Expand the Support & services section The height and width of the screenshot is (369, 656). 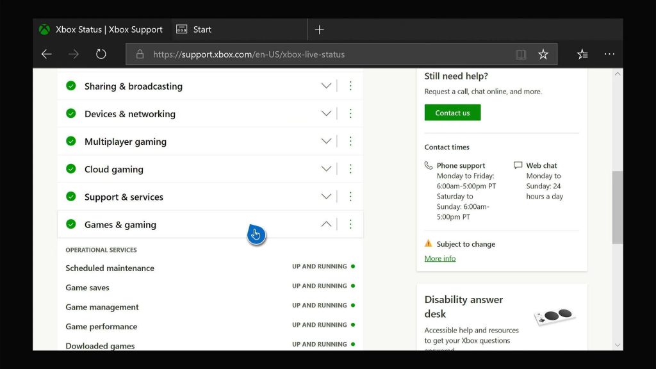[326, 196]
